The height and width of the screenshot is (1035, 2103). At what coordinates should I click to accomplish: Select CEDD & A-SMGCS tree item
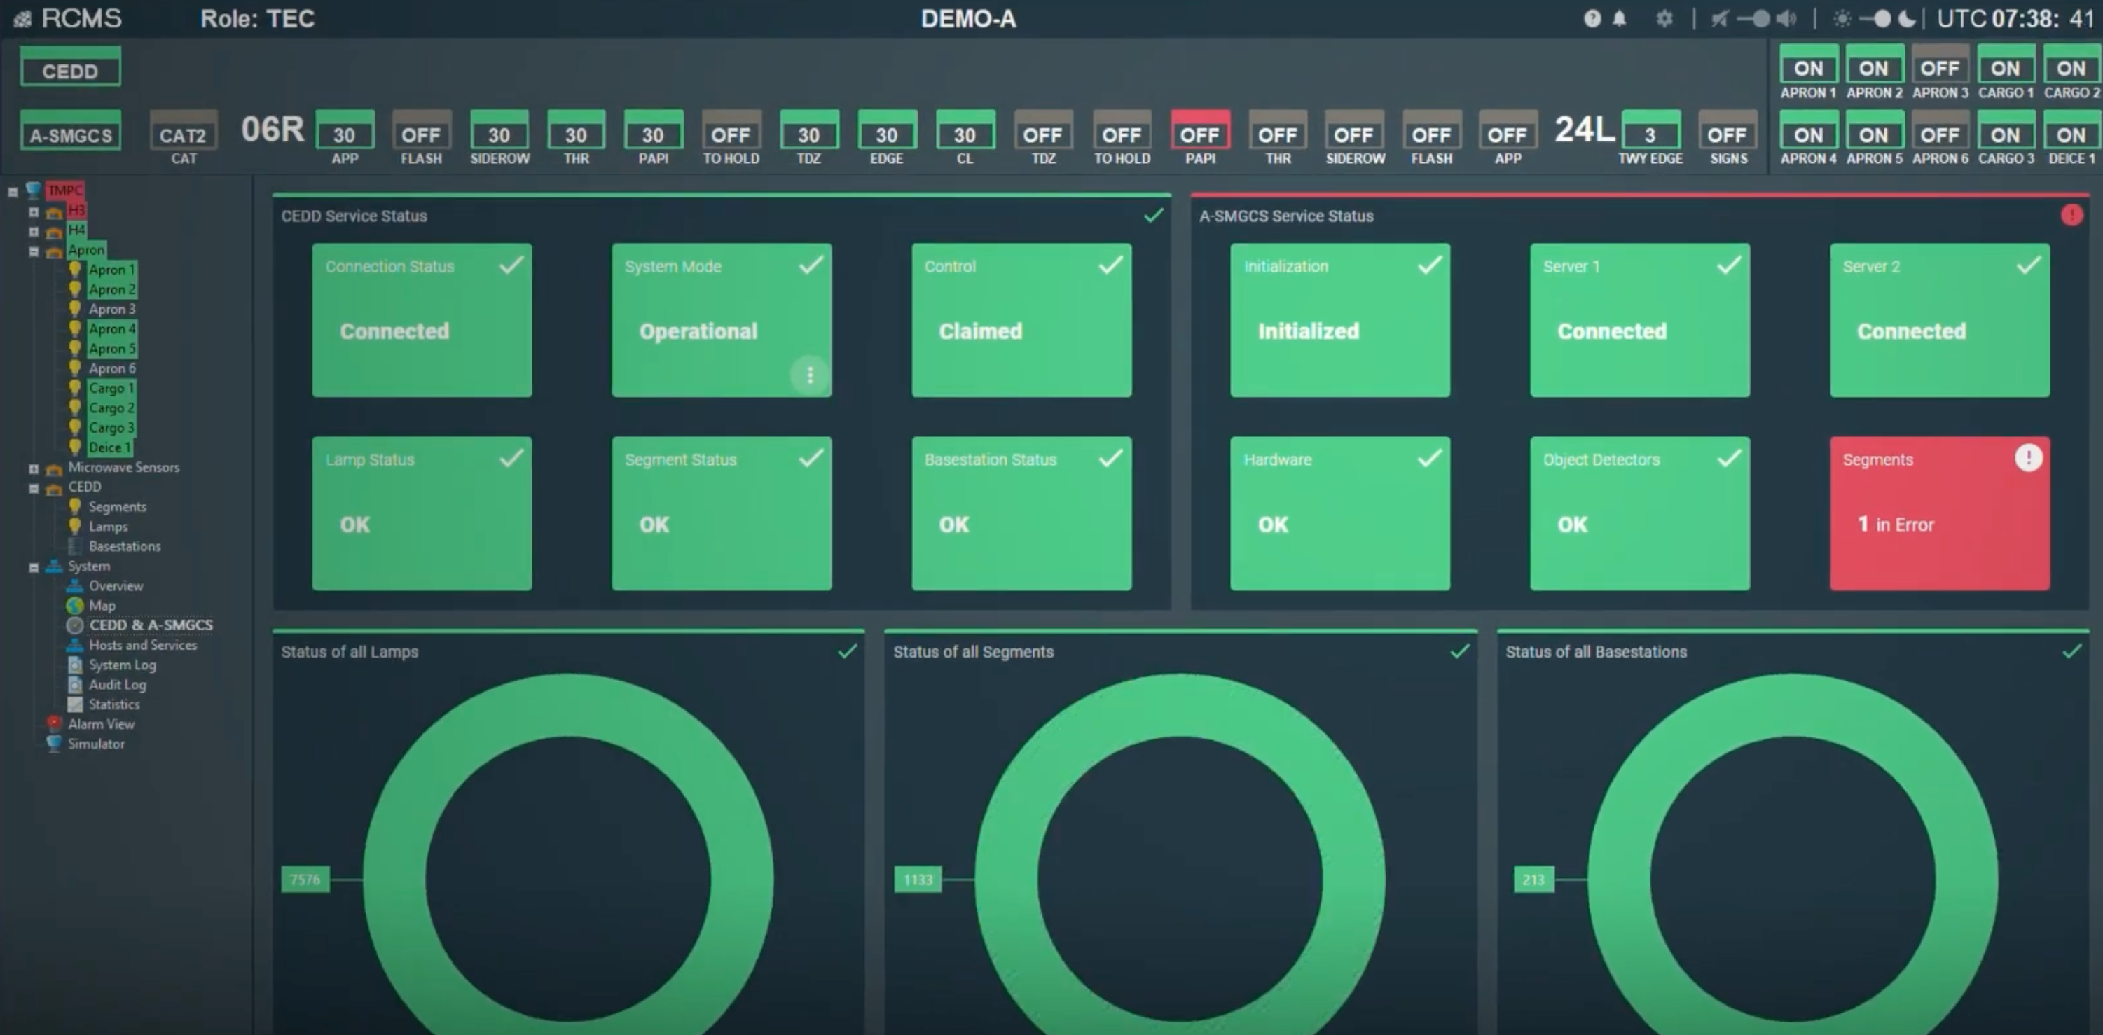(x=151, y=625)
